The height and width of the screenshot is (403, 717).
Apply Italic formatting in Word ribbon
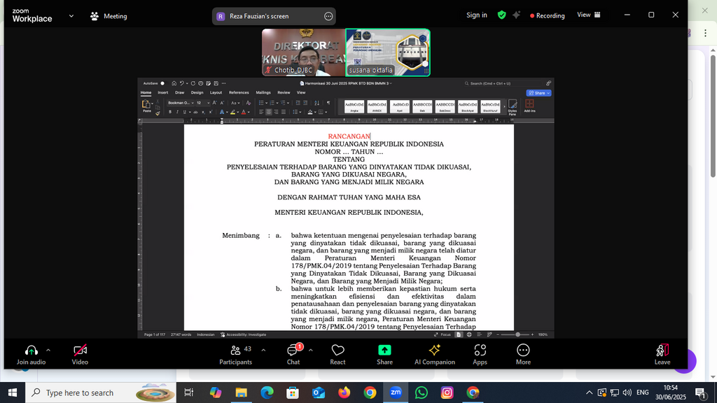[x=177, y=112]
